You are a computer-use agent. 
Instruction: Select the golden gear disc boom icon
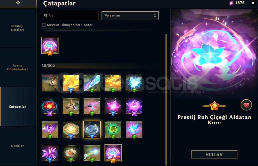tap(71, 130)
